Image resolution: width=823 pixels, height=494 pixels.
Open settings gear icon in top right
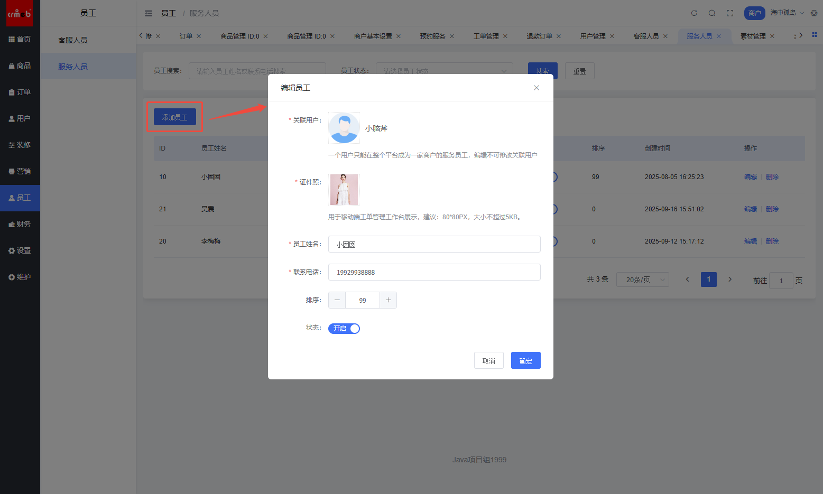tap(814, 13)
